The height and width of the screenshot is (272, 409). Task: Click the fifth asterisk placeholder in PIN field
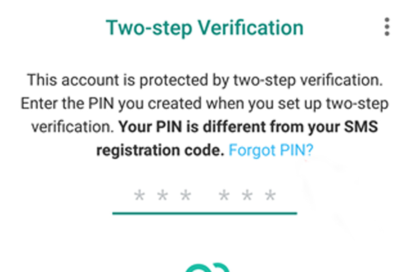[247, 196]
